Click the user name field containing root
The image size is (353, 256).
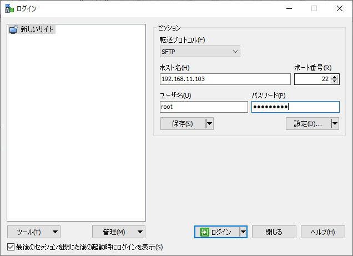[x=203, y=107]
